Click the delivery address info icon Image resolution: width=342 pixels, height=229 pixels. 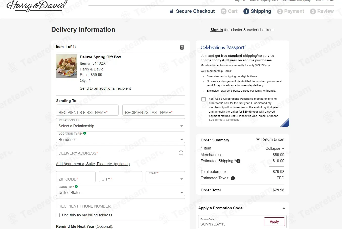point(181,153)
